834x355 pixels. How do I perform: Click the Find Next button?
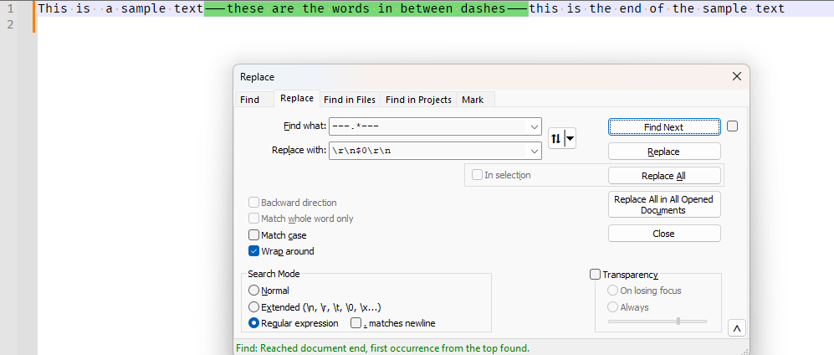663,127
